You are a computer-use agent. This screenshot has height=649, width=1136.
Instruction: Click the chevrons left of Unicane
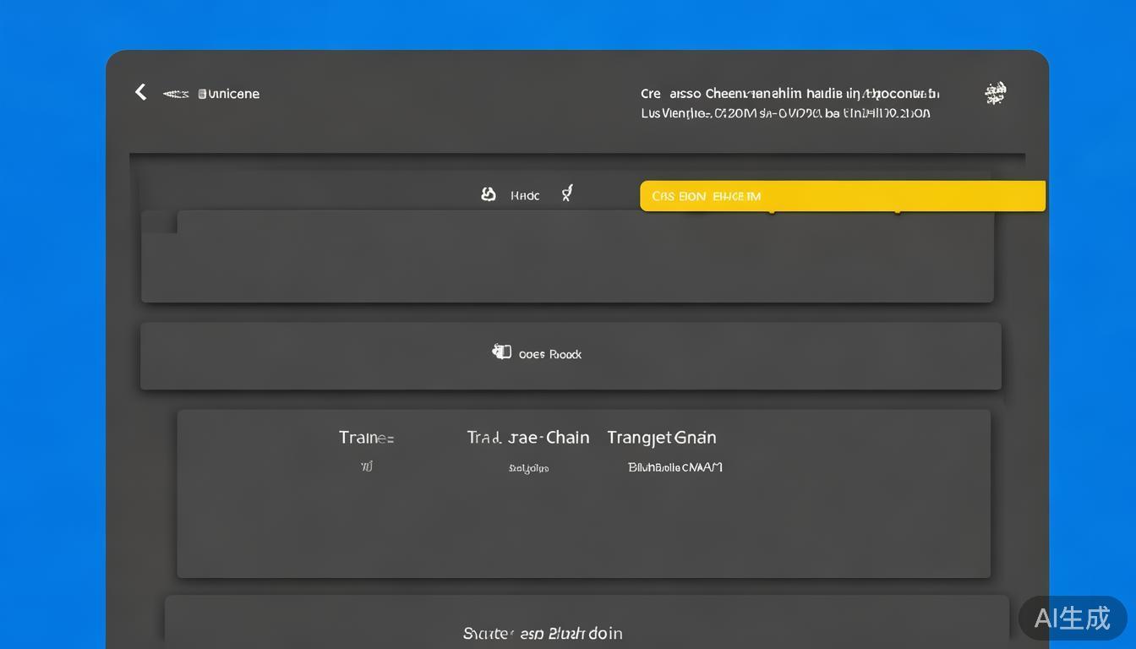pos(175,93)
